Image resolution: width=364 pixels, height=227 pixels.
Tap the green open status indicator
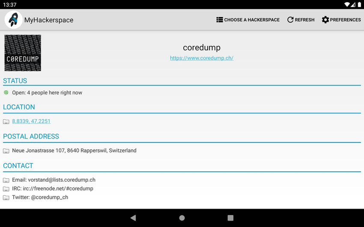pos(6,92)
